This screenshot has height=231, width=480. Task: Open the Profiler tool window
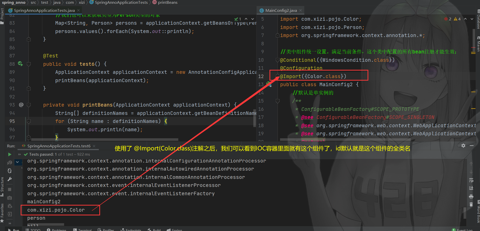(106, 229)
